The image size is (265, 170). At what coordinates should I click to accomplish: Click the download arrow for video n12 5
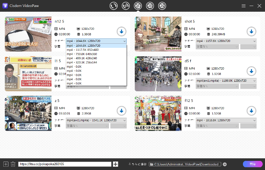[x=121, y=31]
